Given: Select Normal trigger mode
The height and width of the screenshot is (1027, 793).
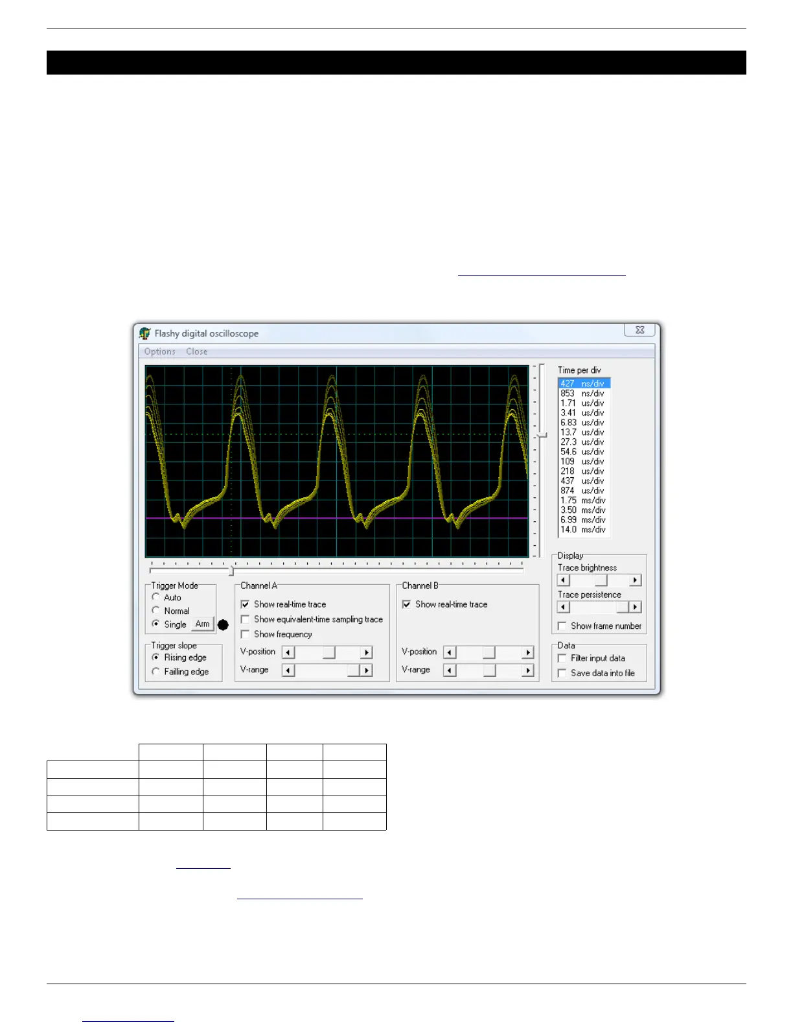Looking at the screenshot, I should (x=170, y=611).
